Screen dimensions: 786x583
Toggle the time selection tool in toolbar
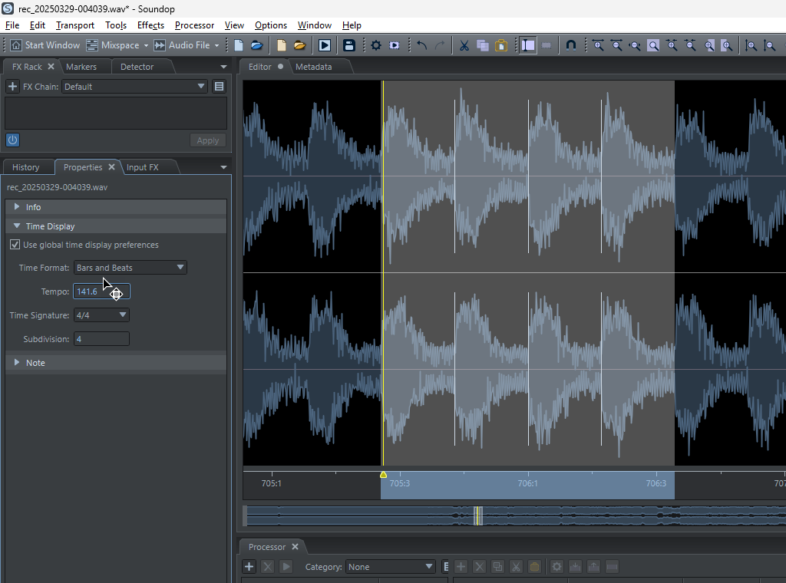pos(527,45)
